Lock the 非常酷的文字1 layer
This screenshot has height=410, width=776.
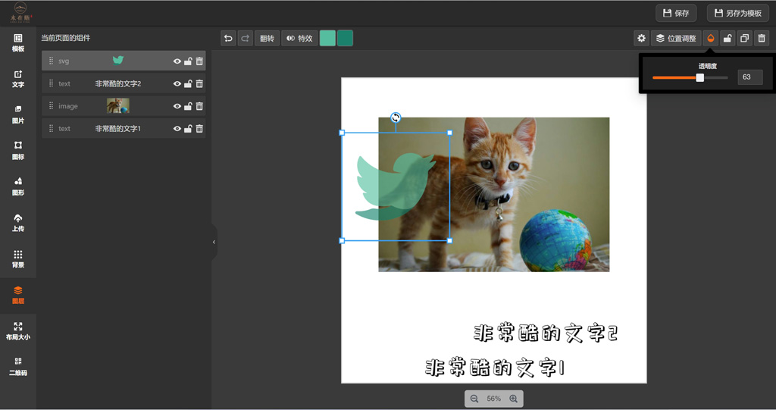(x=188, y=129)
